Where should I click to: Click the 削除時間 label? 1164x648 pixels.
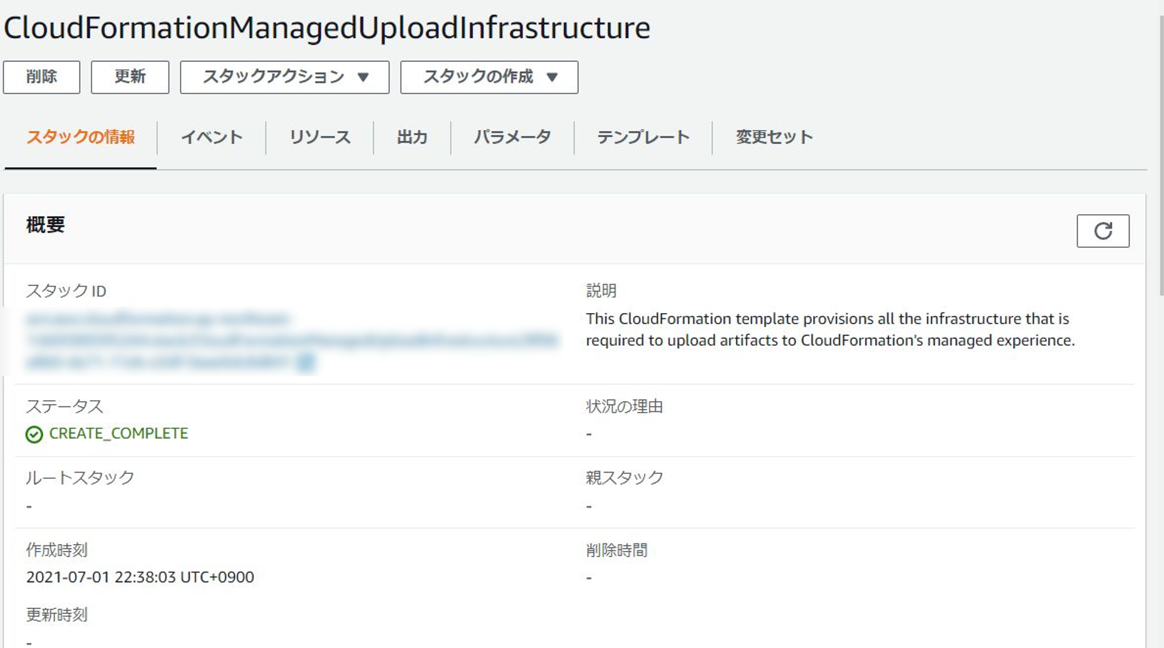tap(616, 550)
